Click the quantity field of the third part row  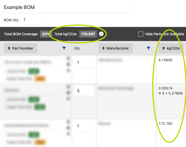click(x=84, y=126)
